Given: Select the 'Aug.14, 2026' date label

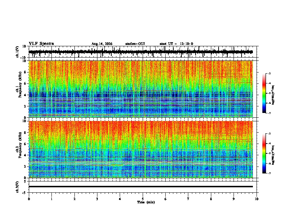Looking at the screenshot, I should click(x=102, y=44).
